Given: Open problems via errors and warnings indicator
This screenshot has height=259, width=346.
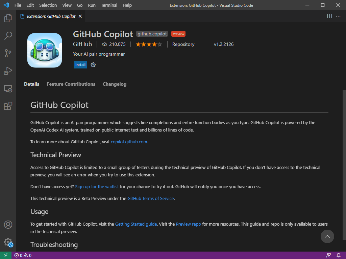Looking at the screenshot, I should point(23,255).
